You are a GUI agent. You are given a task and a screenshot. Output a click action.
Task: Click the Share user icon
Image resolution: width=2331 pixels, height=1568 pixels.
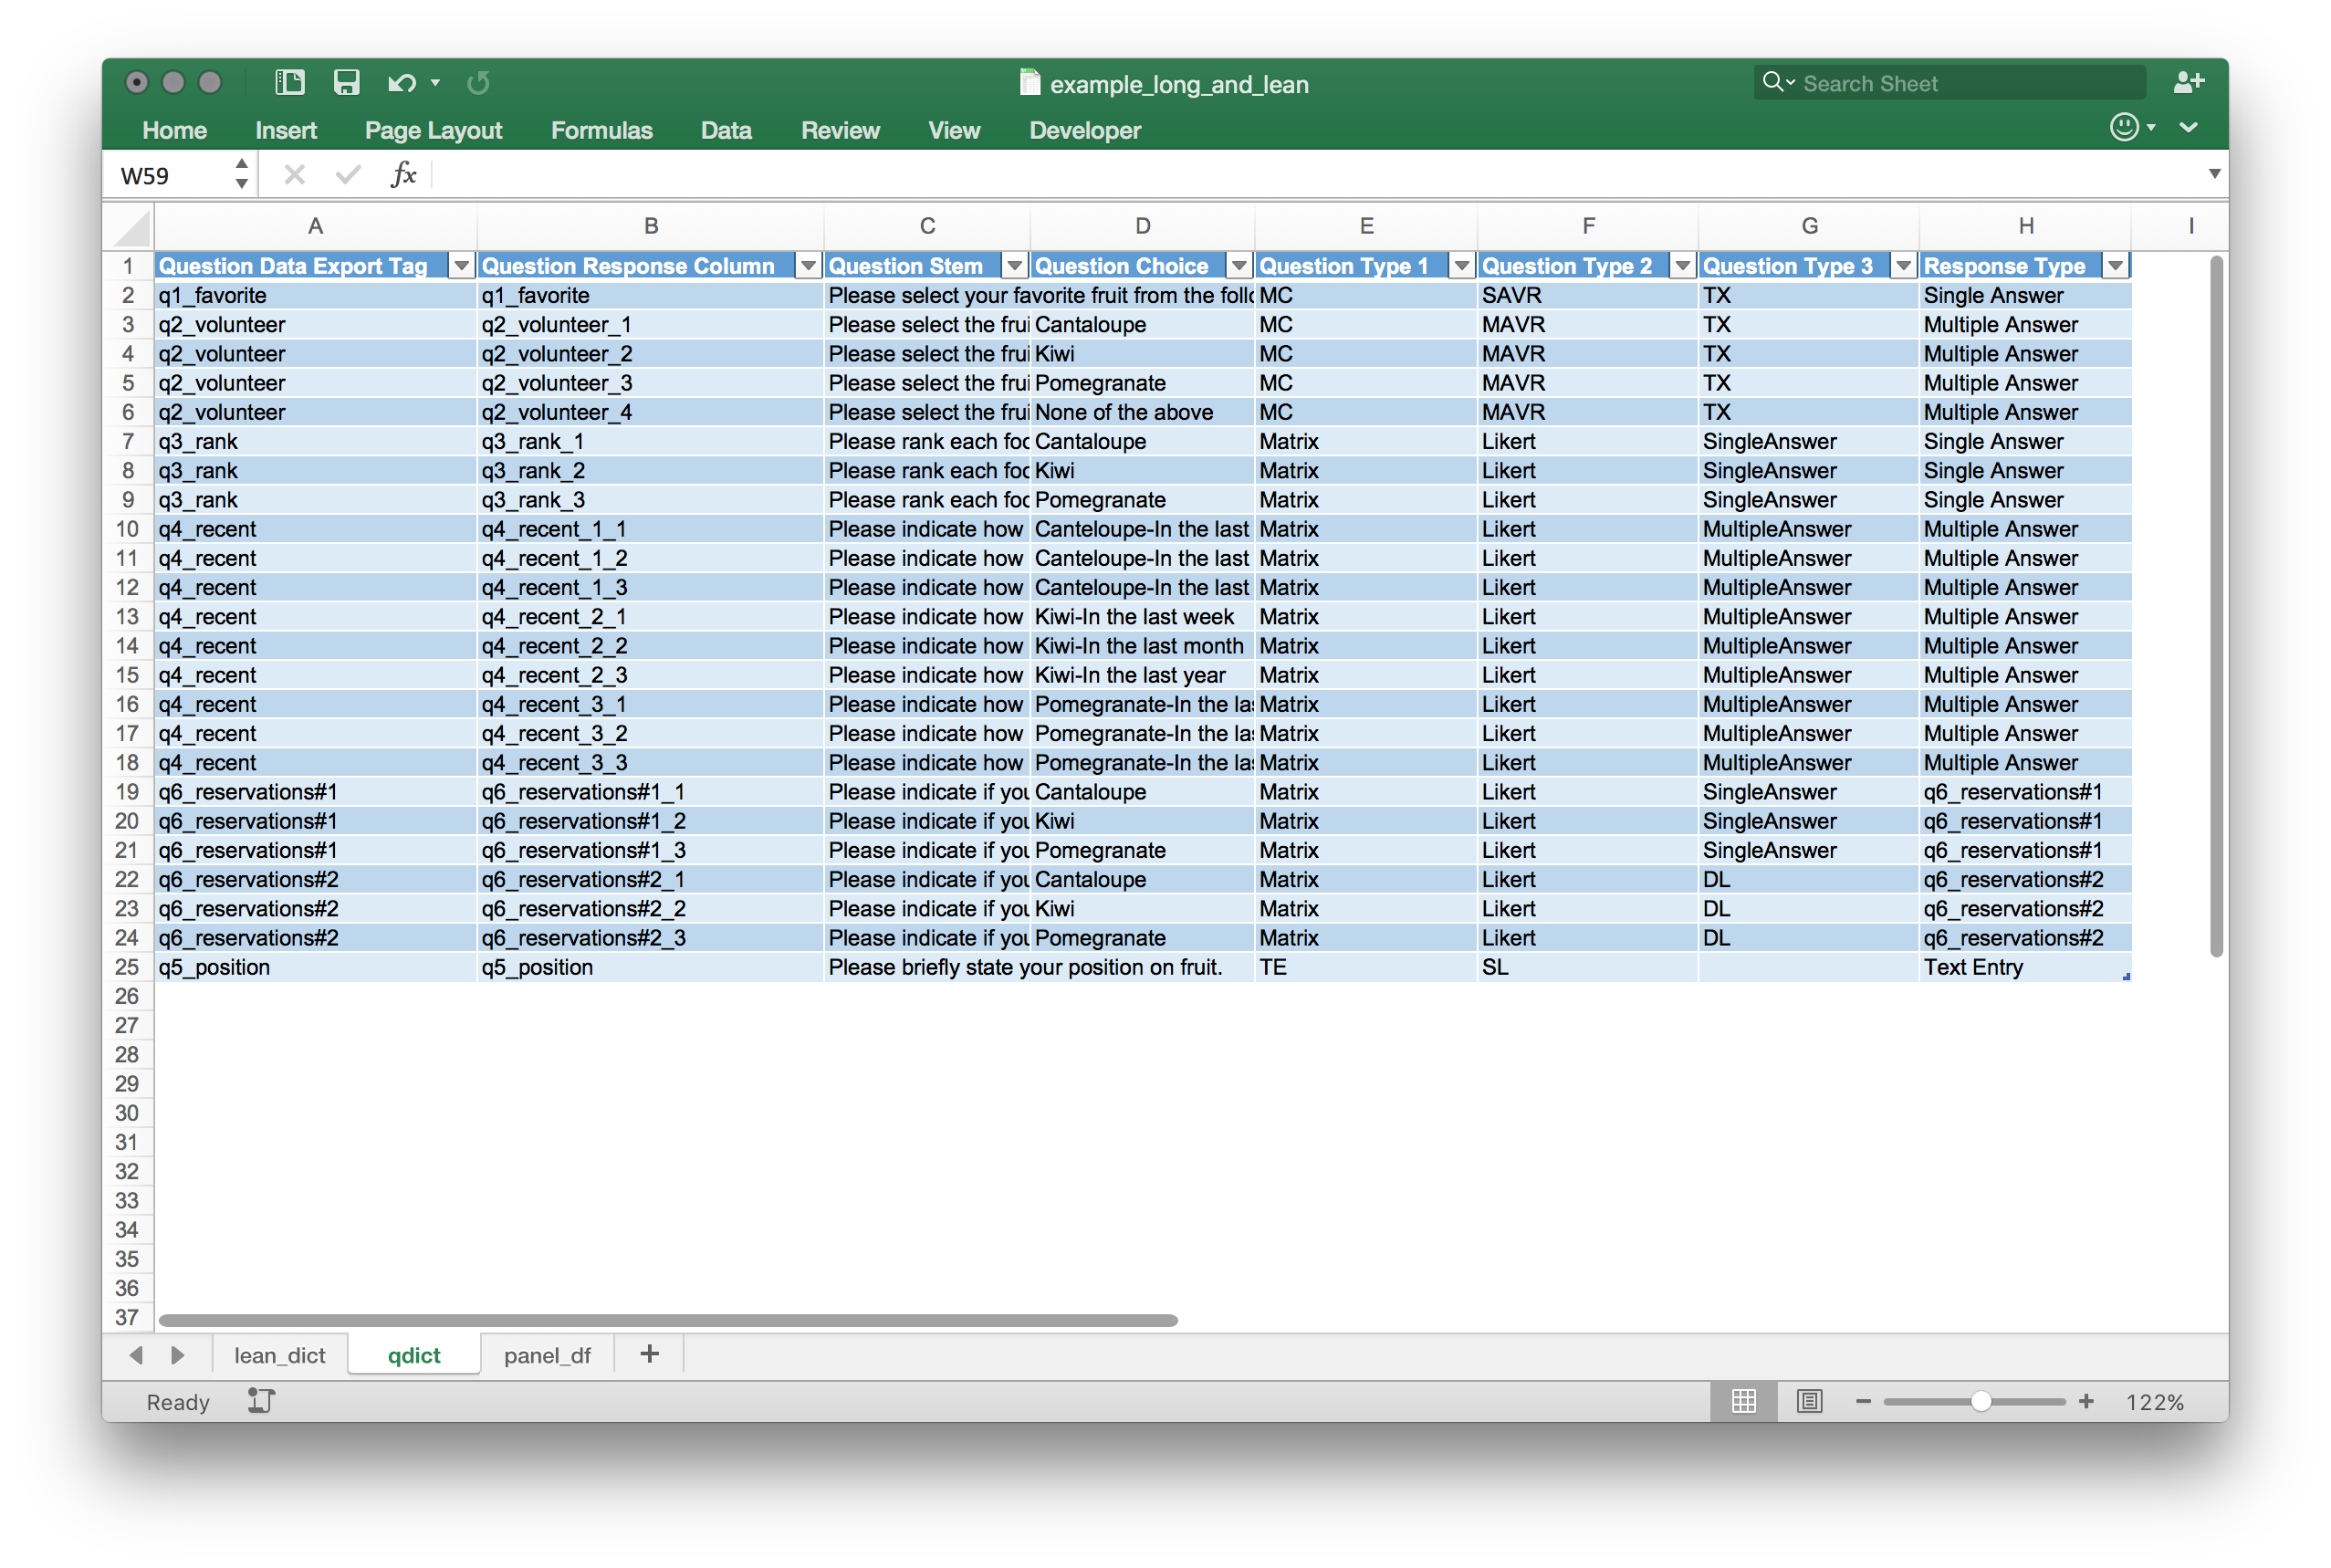[2188, 83]
